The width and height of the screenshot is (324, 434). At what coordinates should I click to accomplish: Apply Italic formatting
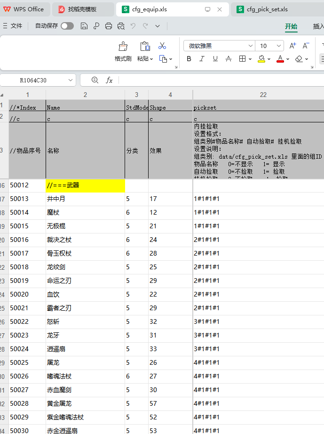(x=202, y=59)
